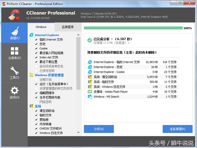This screenshot has width=197, height=148.
Task: Click the 5,993 KB size value
Action: (x=152, y=77)
